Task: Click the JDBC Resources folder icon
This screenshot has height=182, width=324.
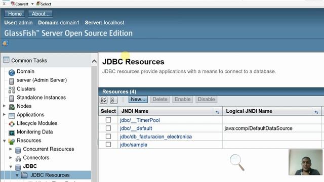Action: click(x=24, y=175)
